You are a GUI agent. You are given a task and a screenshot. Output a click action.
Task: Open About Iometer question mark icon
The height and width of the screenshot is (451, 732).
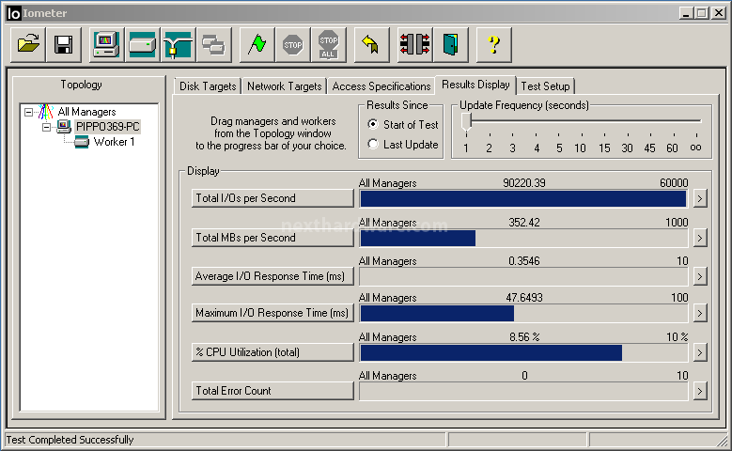point(494,45)
